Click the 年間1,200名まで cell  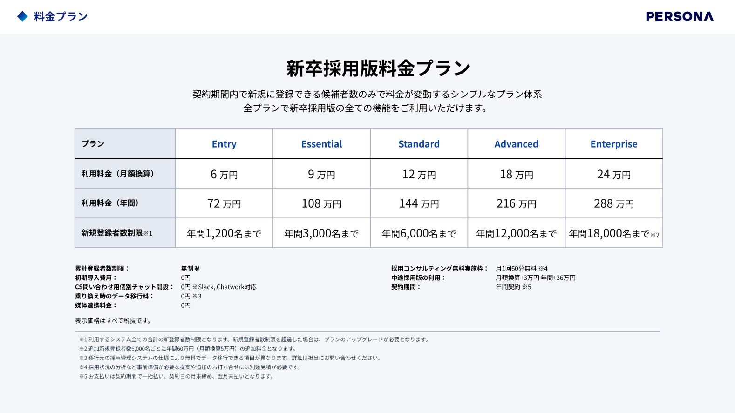224,233
